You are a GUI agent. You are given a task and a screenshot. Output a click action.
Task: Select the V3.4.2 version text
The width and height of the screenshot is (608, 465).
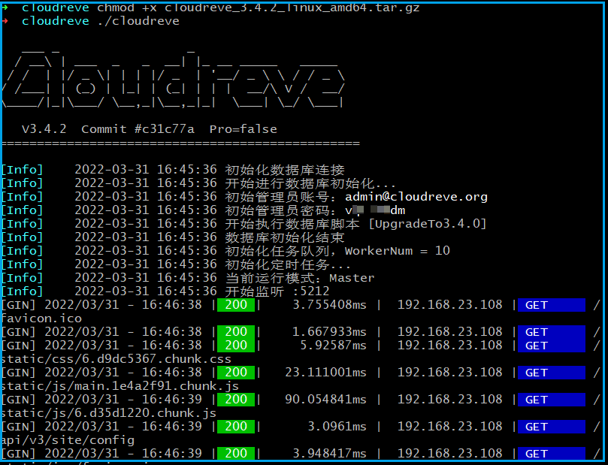pos(44,129)
